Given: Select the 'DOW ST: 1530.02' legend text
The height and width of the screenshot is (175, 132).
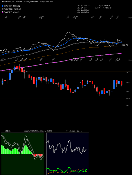Looking at the screenshot, I should click(x=12, y=6).
